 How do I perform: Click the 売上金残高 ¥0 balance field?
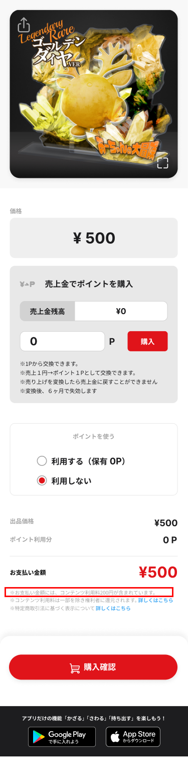coord(94,311)
